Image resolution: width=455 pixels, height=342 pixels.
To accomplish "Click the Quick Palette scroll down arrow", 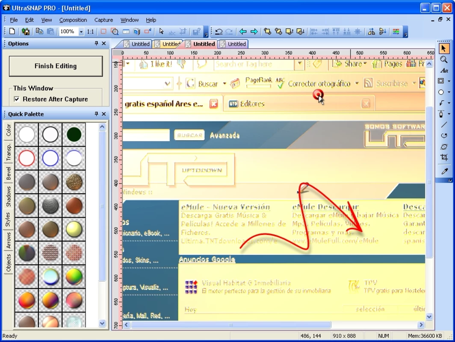I will 102,323.
